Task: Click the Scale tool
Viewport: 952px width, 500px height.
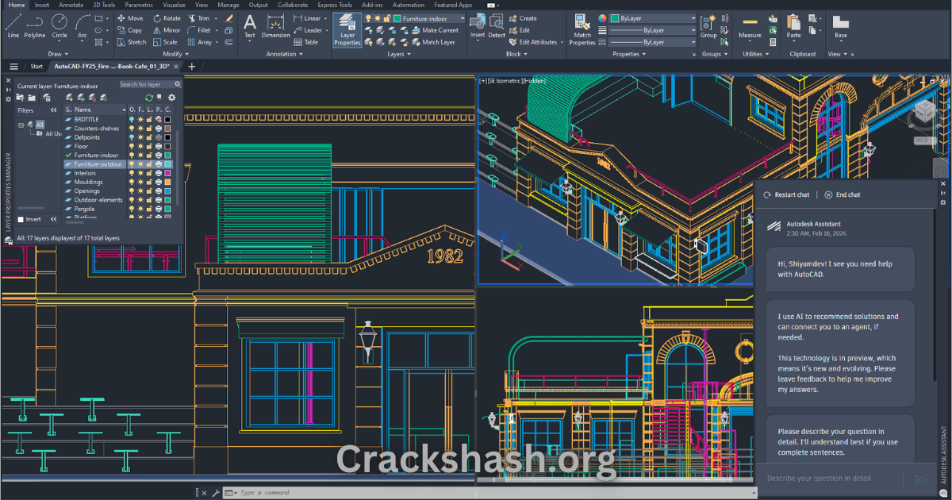Action: click(x=165, y=42)
